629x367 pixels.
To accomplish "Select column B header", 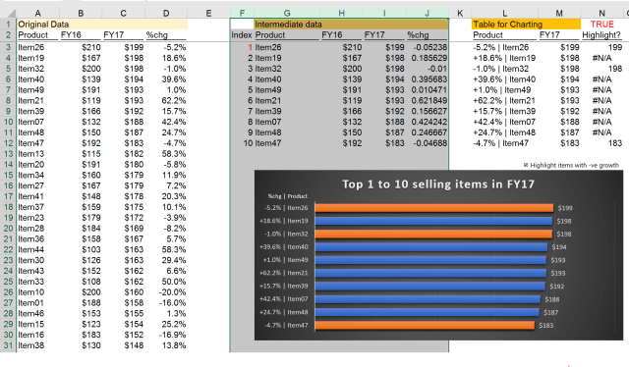I will click(81, 13).
